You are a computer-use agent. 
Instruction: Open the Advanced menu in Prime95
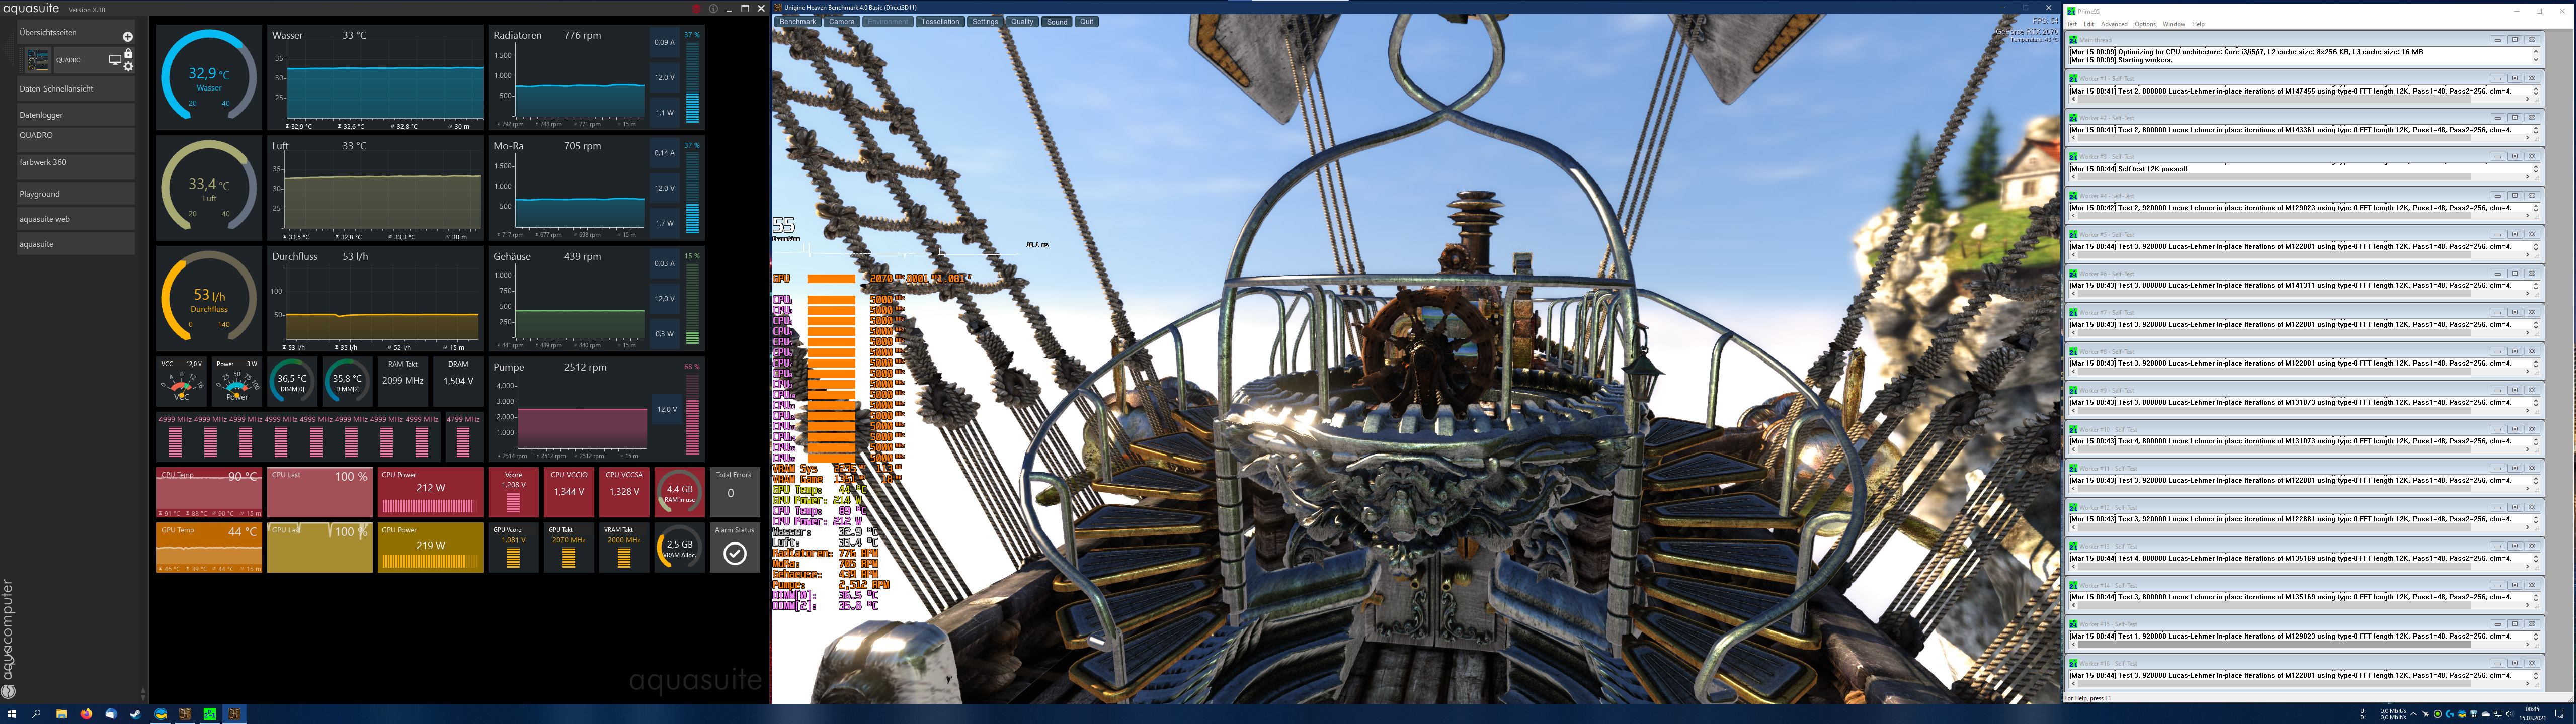click(x=2114, y=24)
